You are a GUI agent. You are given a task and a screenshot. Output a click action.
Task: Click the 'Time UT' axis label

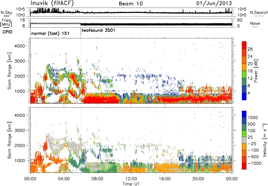click(x=131, y=184)
